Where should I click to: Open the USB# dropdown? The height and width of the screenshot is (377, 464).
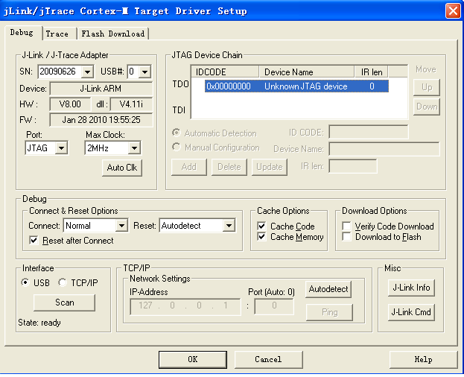click(144, 72)
